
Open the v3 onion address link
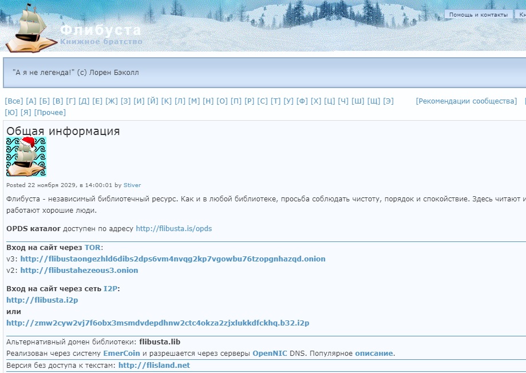[173, 259]
